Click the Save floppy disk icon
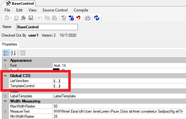 click(31, 18)
